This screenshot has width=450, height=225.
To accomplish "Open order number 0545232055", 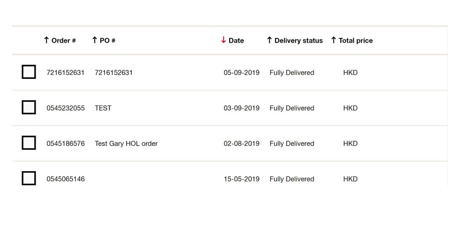I will pyautogui.click(x=66, y=108).
